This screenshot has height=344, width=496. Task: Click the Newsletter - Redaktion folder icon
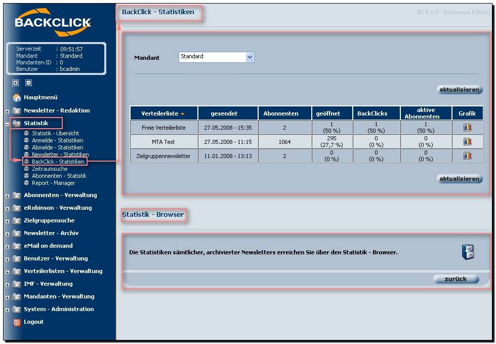16,110
